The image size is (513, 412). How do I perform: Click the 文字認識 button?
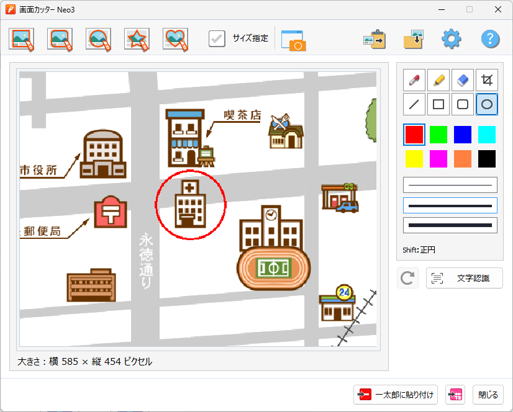click(465, 278)
